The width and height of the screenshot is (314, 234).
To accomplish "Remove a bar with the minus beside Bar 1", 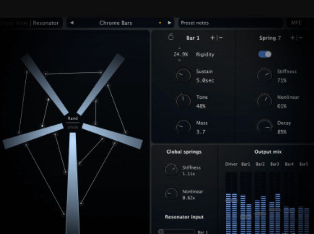I will pos(221,38).
